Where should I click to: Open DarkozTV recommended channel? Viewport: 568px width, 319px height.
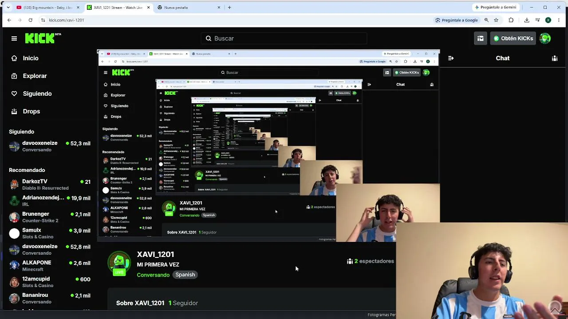(50, 184)
